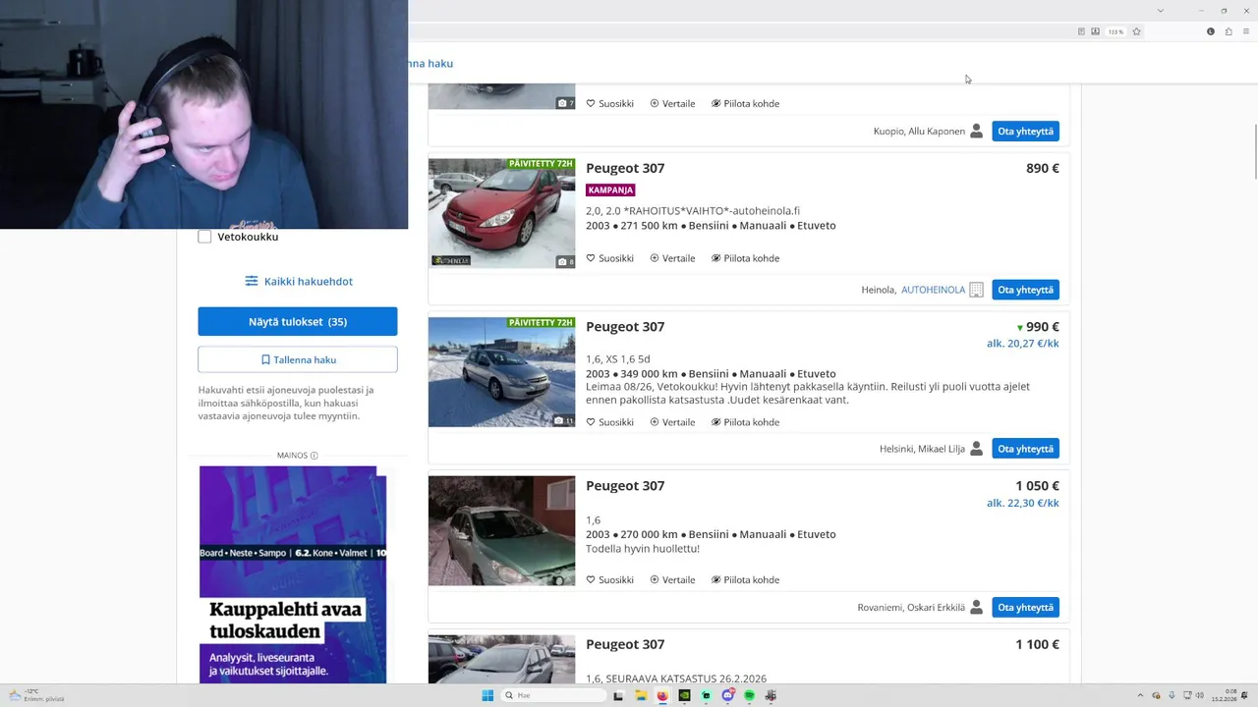Screen dimensions: 1258x707
Task: Open the weather widget on the taskbar
Action: tap(37, 695)
